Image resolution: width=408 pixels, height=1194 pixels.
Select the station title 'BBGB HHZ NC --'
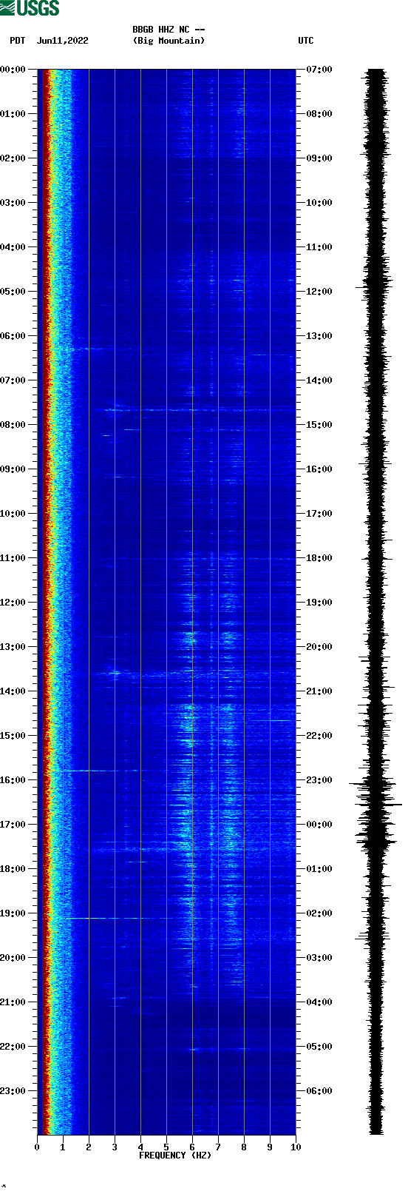(x=169, y=30)
